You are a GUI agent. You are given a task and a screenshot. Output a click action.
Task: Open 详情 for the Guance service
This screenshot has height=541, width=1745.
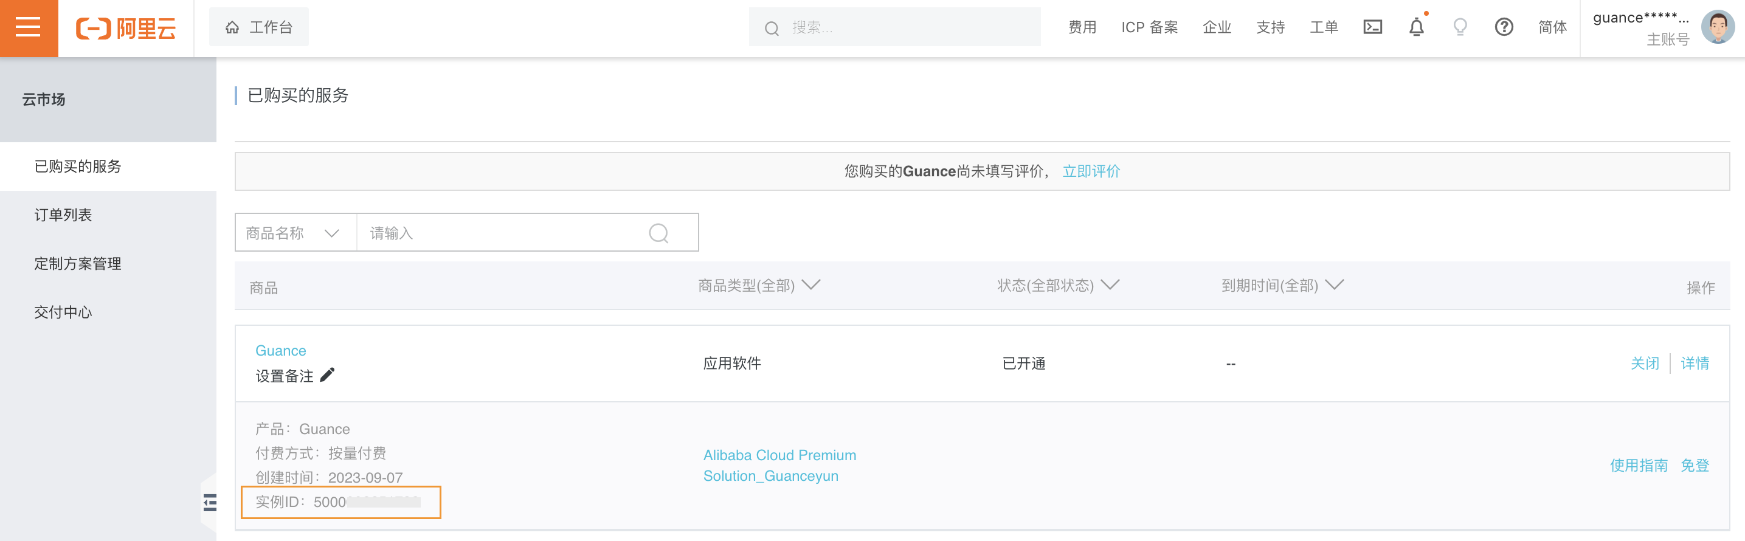click(x=1695, y=364)
